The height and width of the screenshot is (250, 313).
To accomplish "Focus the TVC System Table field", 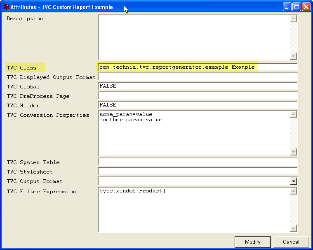I will 197,162.
